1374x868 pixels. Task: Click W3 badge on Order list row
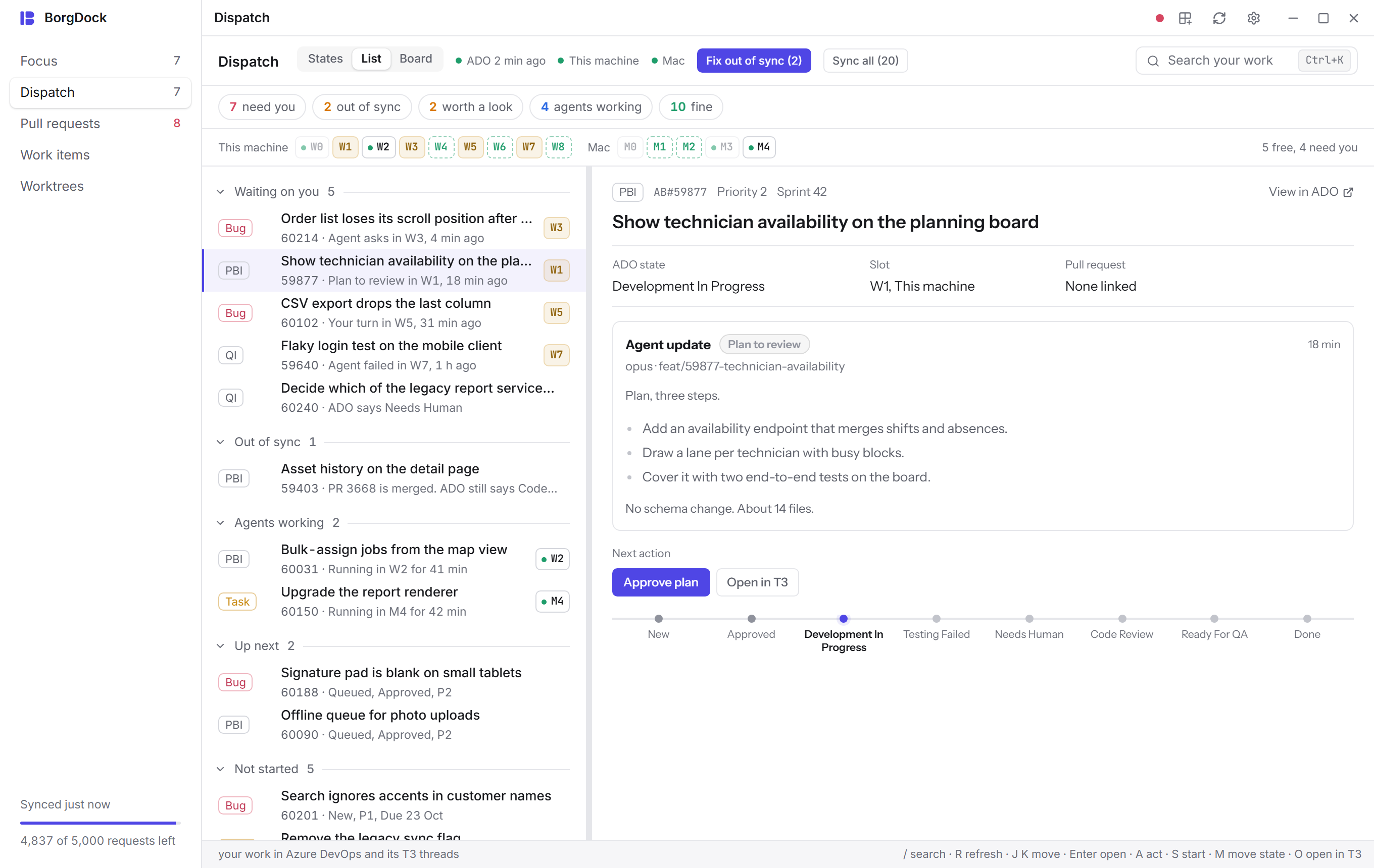pos(556,228)
